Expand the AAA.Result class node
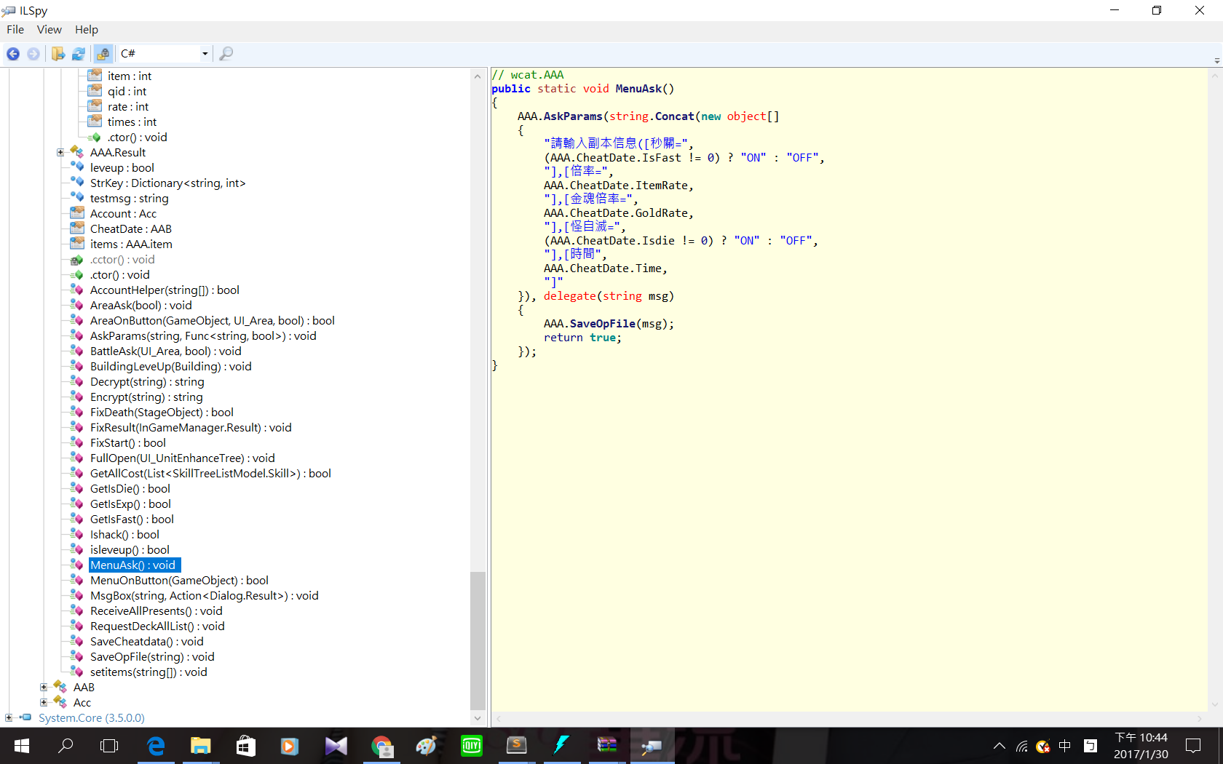The width and height of the screenshot is (1223, 764). [60, 153]
